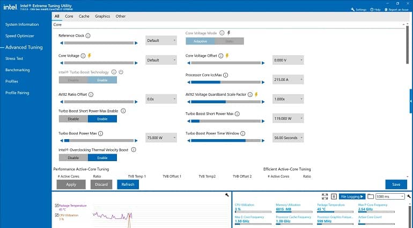Screen dimensions: 413x228
Task: Click the Overclocking Thermal Velocity Boost info icon
Action: point(134,150)
